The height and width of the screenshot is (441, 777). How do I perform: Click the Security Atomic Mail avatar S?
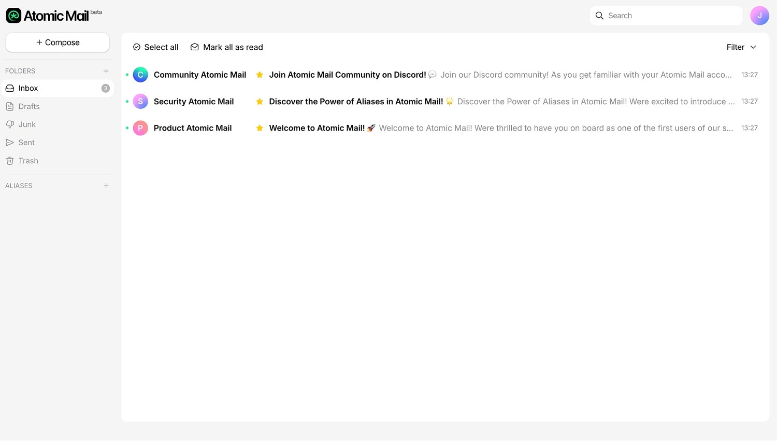coord(140,102)
